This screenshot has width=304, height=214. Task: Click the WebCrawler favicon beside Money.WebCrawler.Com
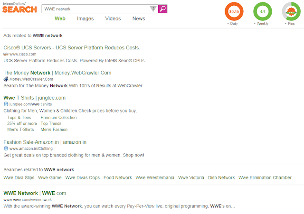click(6, 79)
